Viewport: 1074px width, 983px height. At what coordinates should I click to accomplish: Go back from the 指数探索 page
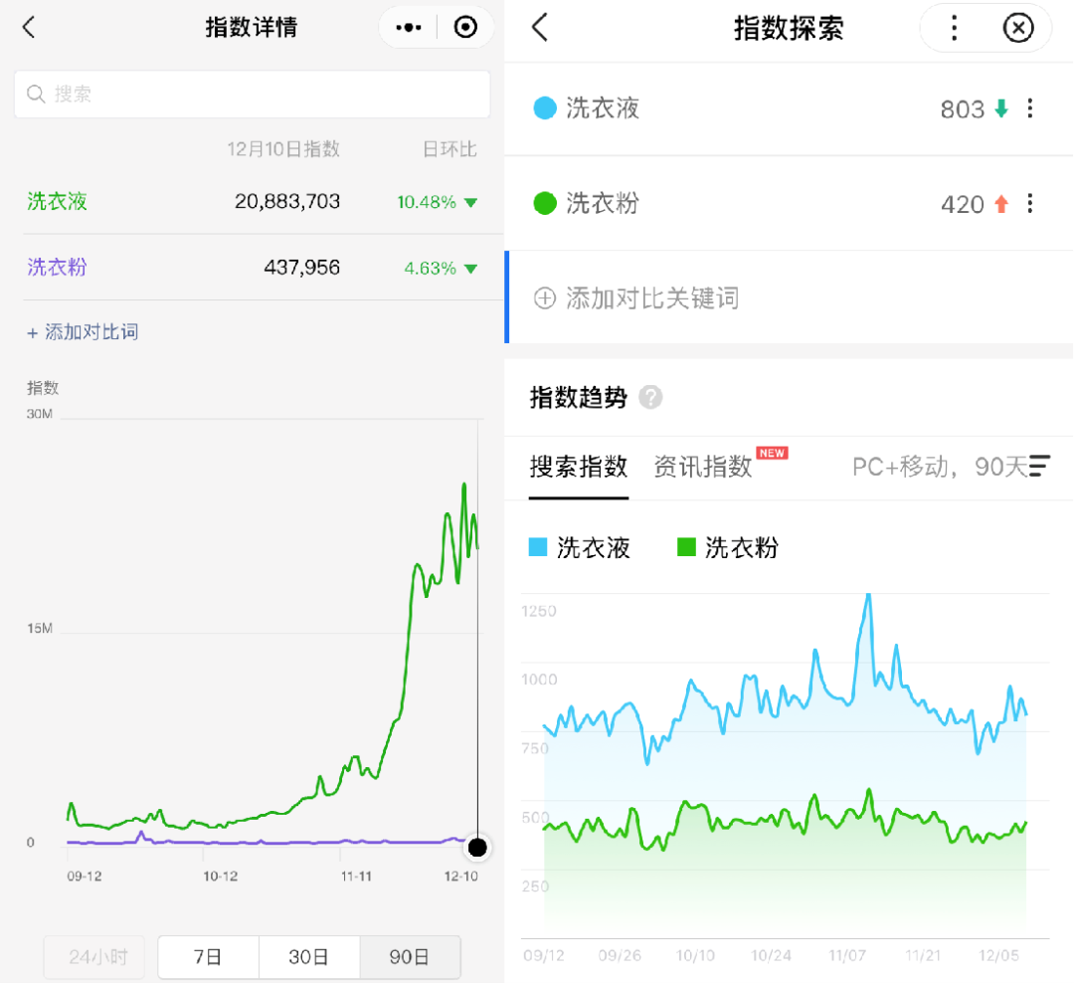540,28
